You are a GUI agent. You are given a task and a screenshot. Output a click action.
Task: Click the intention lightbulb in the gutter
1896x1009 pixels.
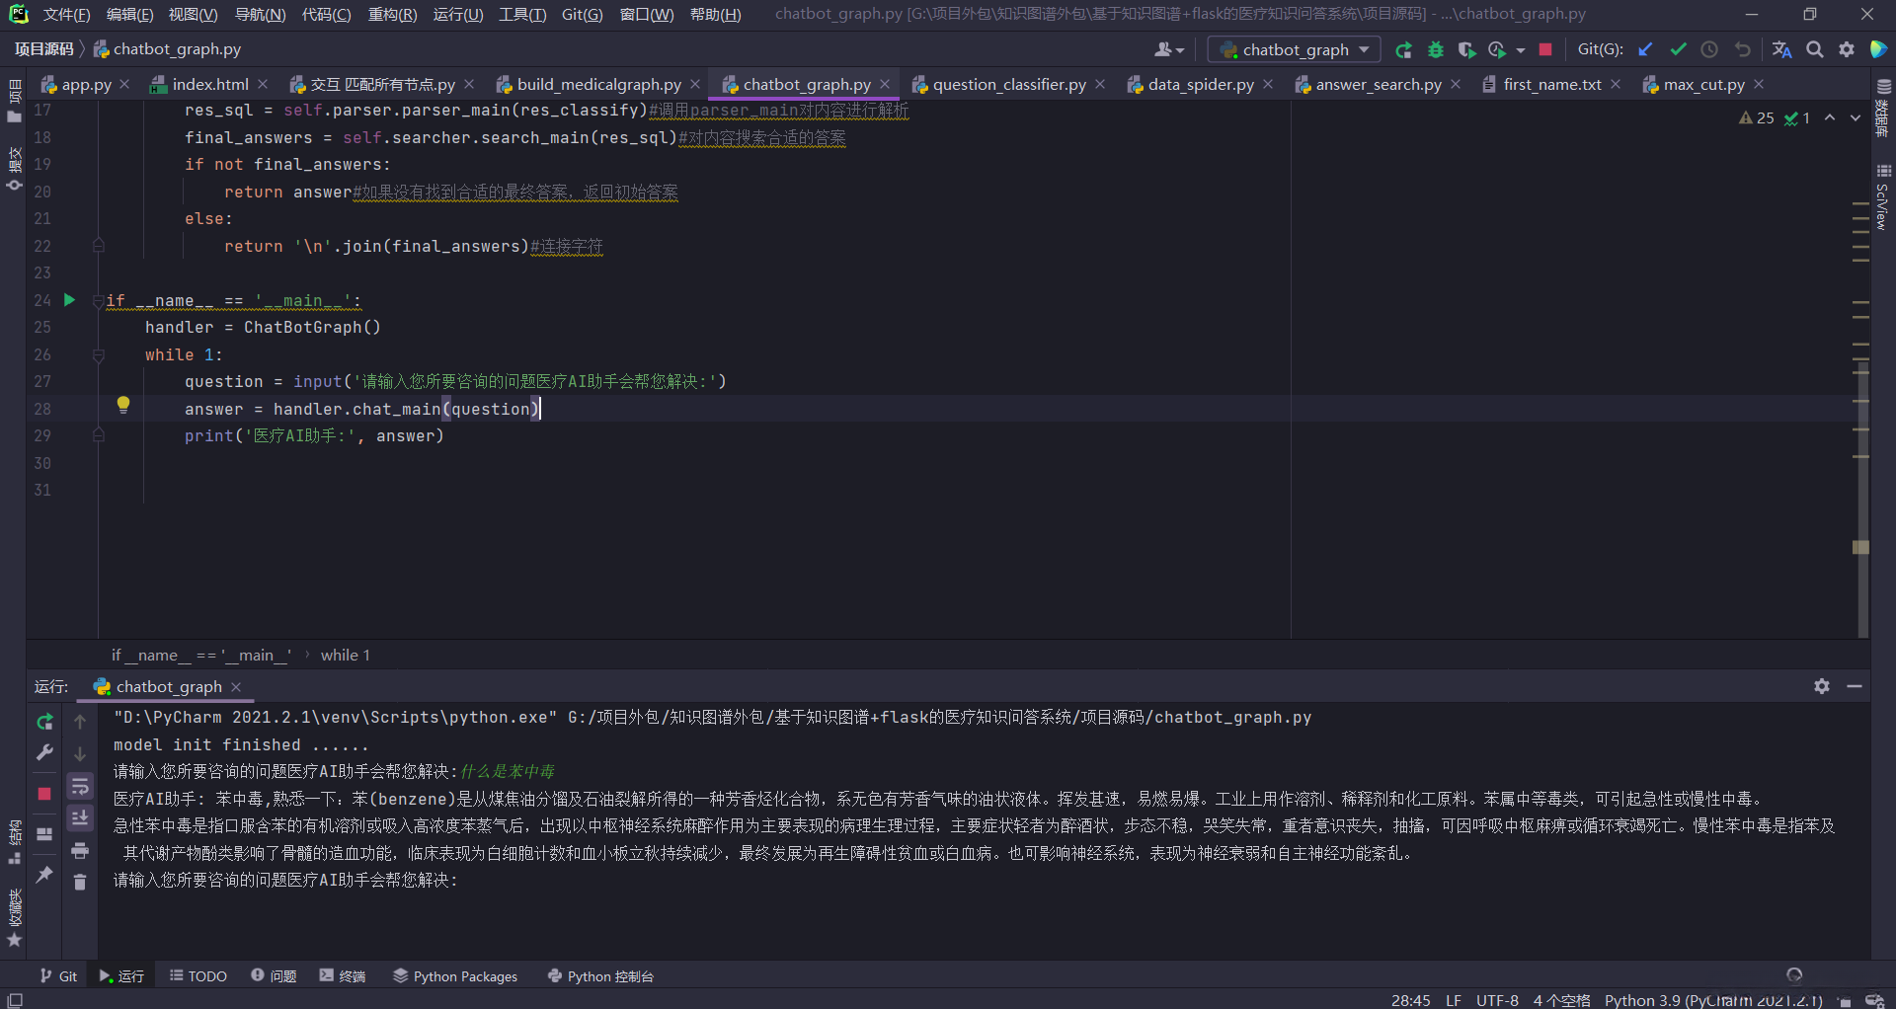point(123,404)
